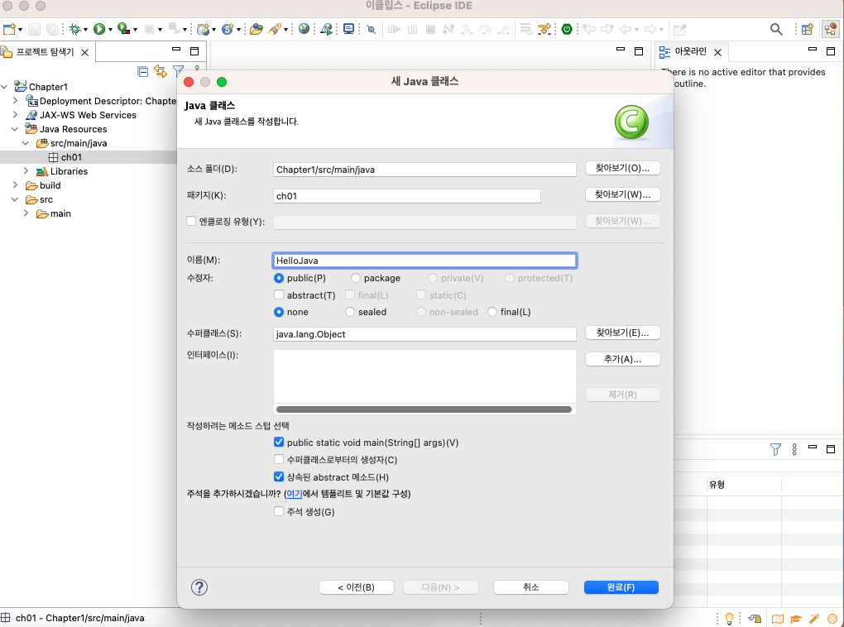Check constructors from superclass (C) checkbox

pos(279,459)
